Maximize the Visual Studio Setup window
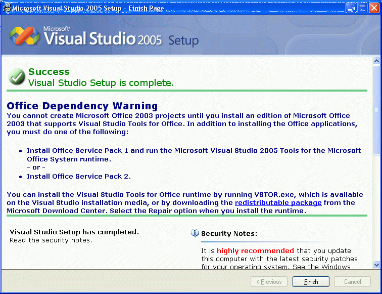Screen dimensions: 382x294 coord(362,8)
